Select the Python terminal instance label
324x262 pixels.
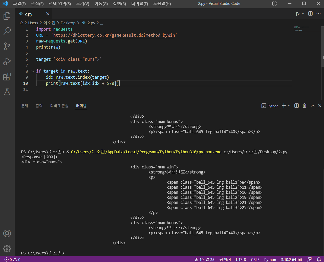tap(270, 106)
